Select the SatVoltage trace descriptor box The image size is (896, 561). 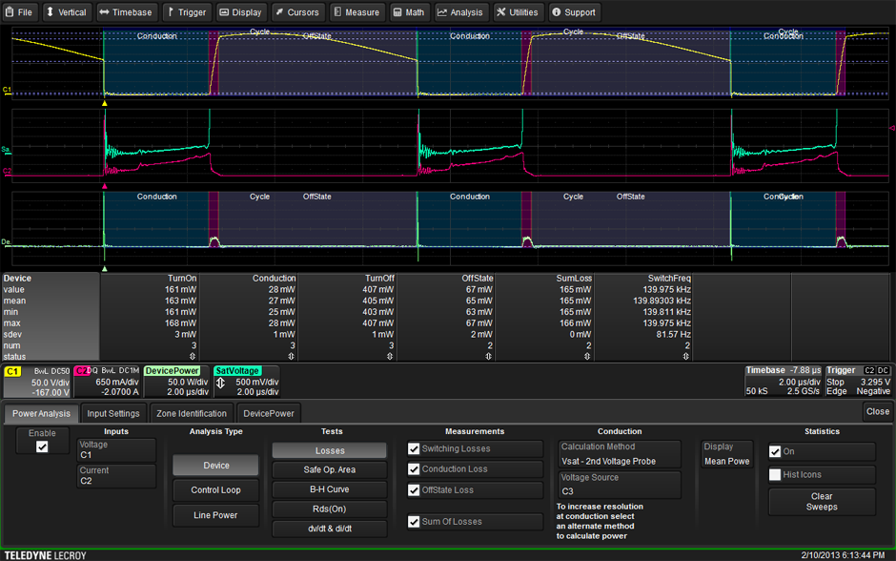tap(245, 381)
